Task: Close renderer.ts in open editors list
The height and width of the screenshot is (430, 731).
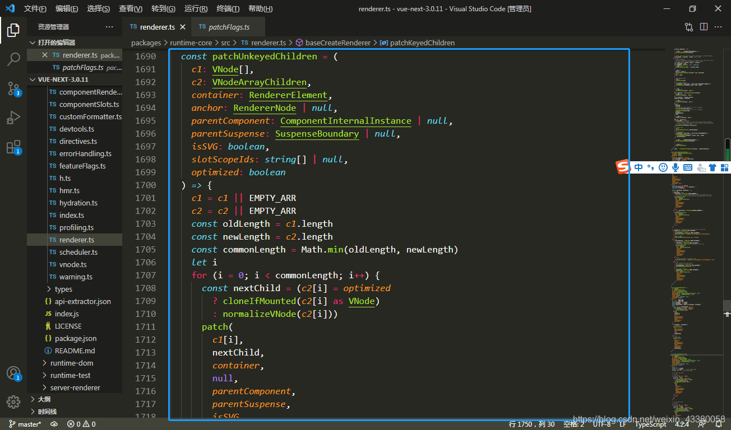Action: [x=45, y=55]
